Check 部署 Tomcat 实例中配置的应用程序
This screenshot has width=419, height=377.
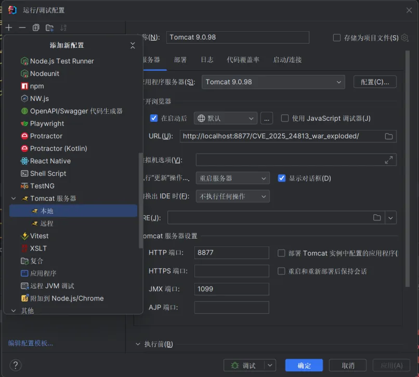(x=281, y=253)
